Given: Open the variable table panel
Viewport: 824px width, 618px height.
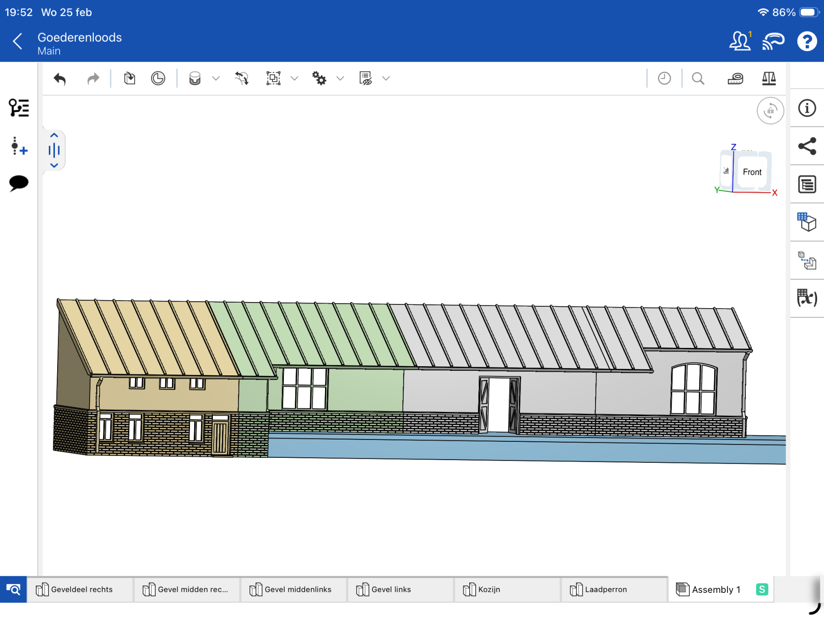Looking at the screenshot, I should point(807,298).
